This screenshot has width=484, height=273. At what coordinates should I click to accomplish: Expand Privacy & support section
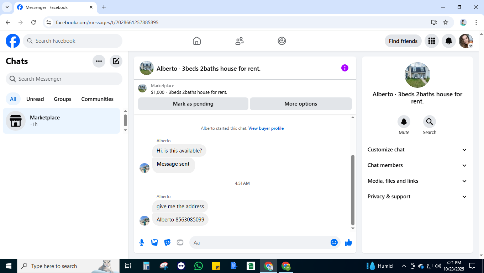click(x=417, y=197)
